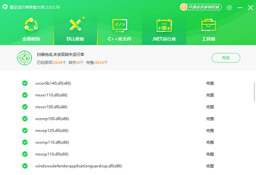Click title text 星空运行库修复大师 2.0.5.76

(35, 7)
